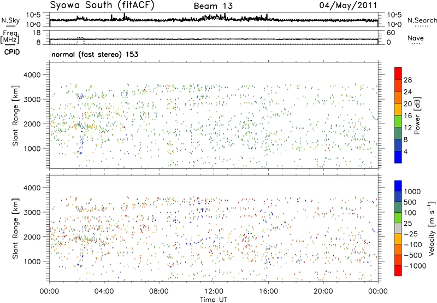Click the frequency trace plot
Screen dimensions: 437x303
(x=214, y=37)
